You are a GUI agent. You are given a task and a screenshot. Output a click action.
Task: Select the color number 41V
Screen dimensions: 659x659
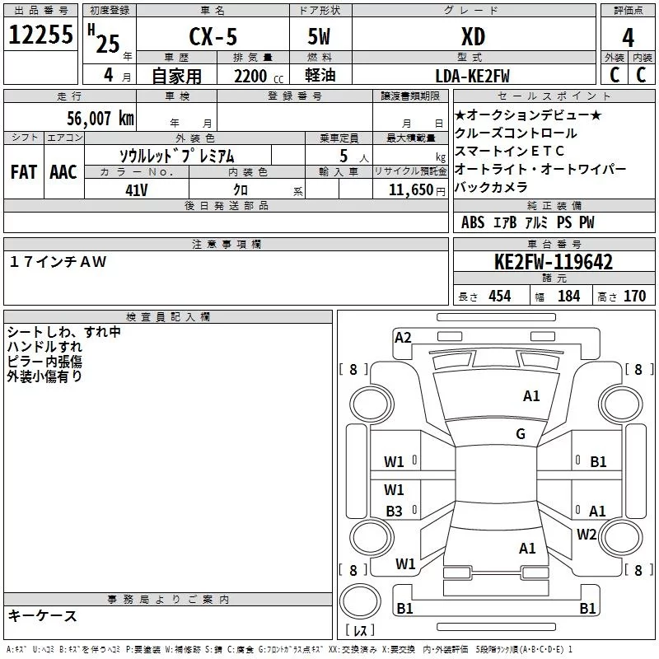(136, 189)
